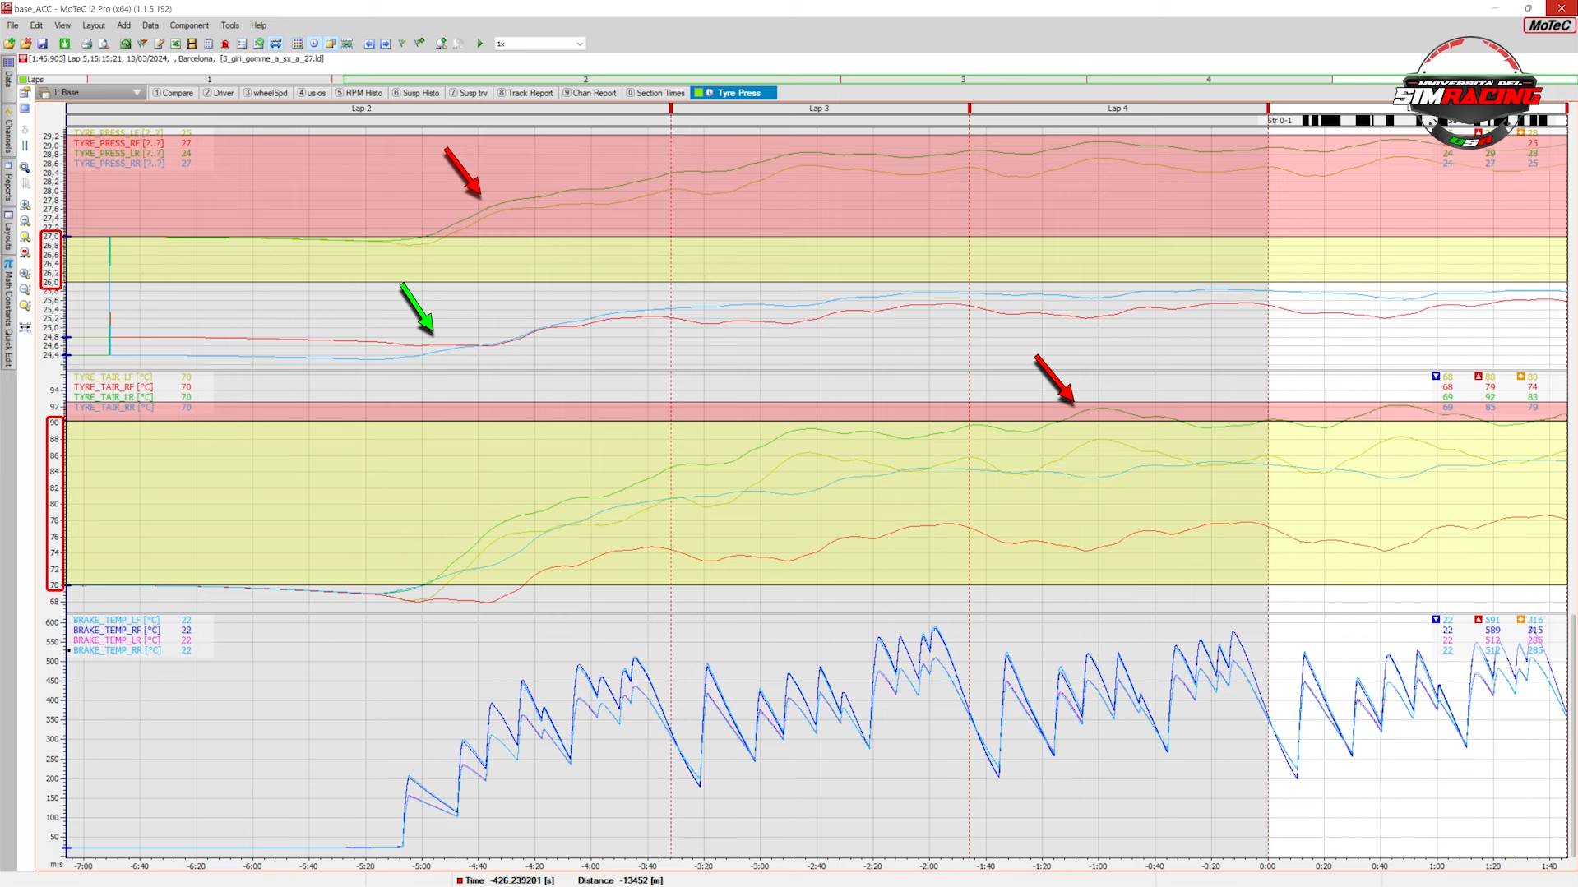Viewport: 1578px width, 887px height.
Task: Open the playback speed 1x dropdown
Action: click(579, 44)
